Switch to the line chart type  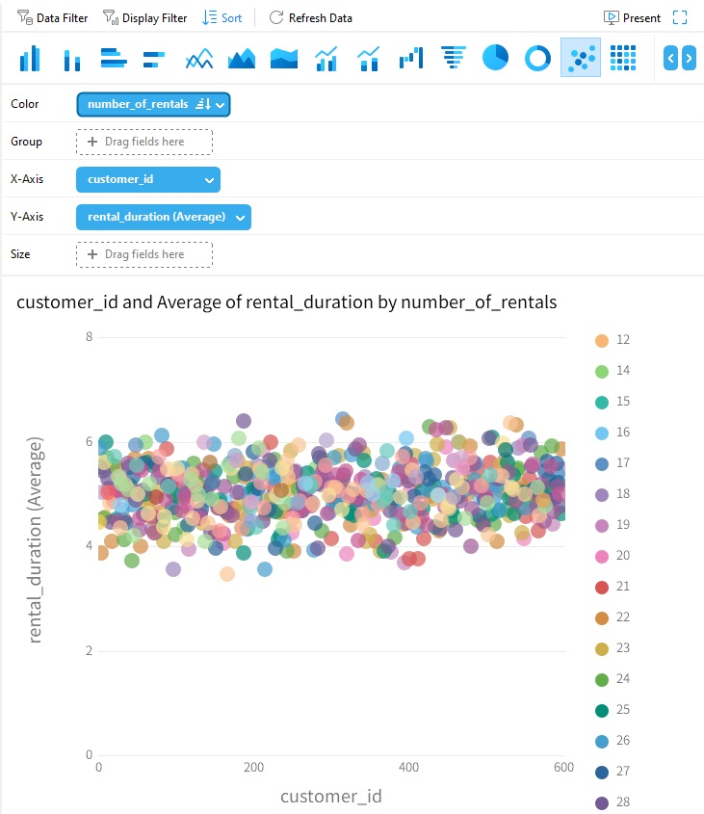tap(199, 59)
